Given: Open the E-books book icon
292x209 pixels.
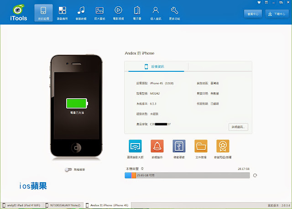Looking at the screenshot, I should [x=137, y=13].
